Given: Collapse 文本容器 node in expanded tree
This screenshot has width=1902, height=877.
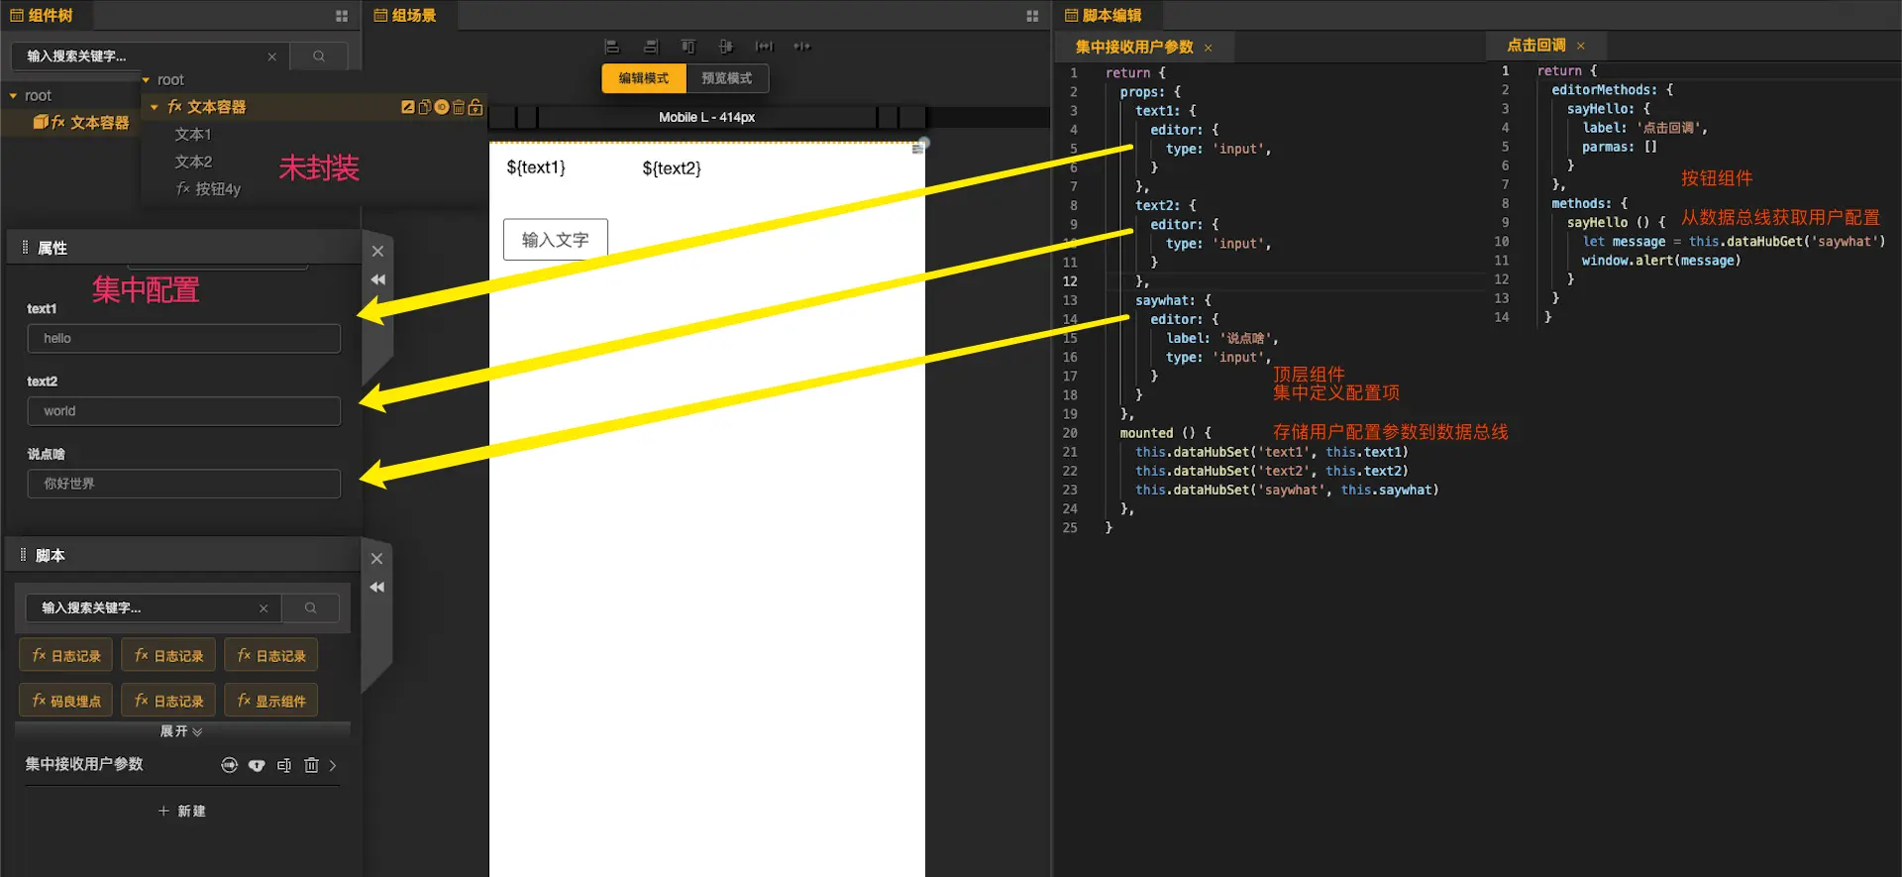Looking at the screenshot, I should [155, 107].
